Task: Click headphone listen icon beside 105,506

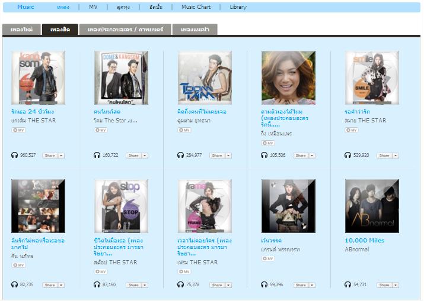Action: point(264,155)
